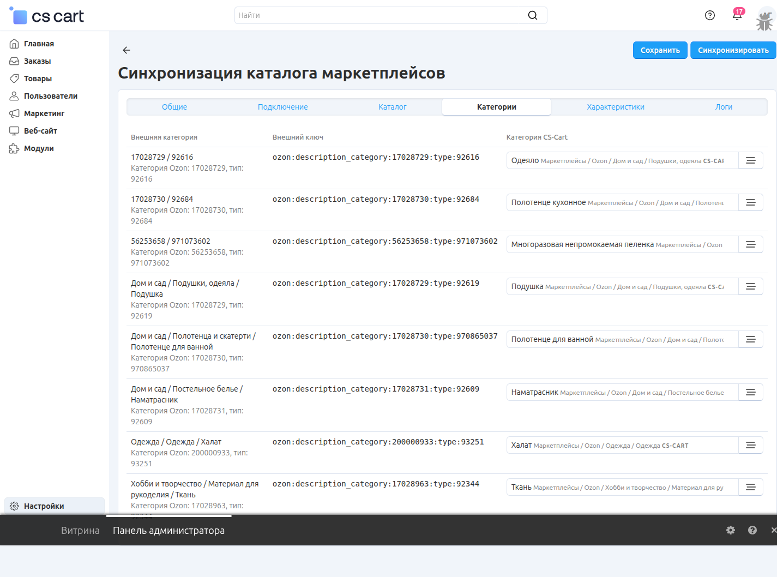
Task: Click the Категория CS-Cart column header
Action: point(537,137)
